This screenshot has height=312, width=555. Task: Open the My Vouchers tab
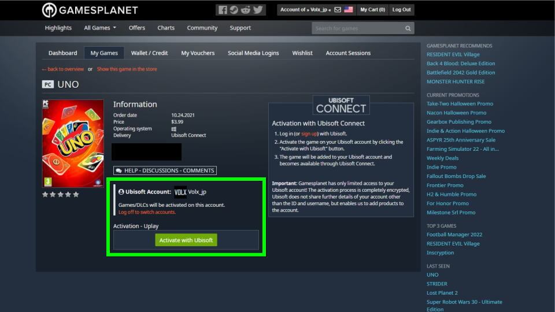[x=198, y=53]
